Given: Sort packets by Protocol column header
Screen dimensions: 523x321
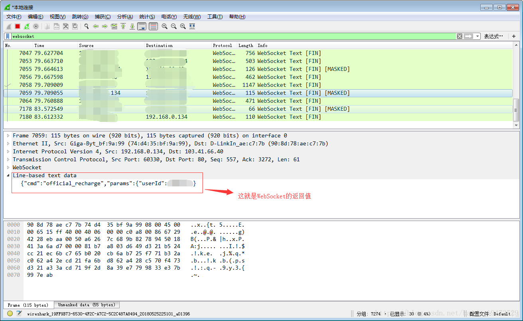Looking at the screenshot, I should click(x=224, y=45).
